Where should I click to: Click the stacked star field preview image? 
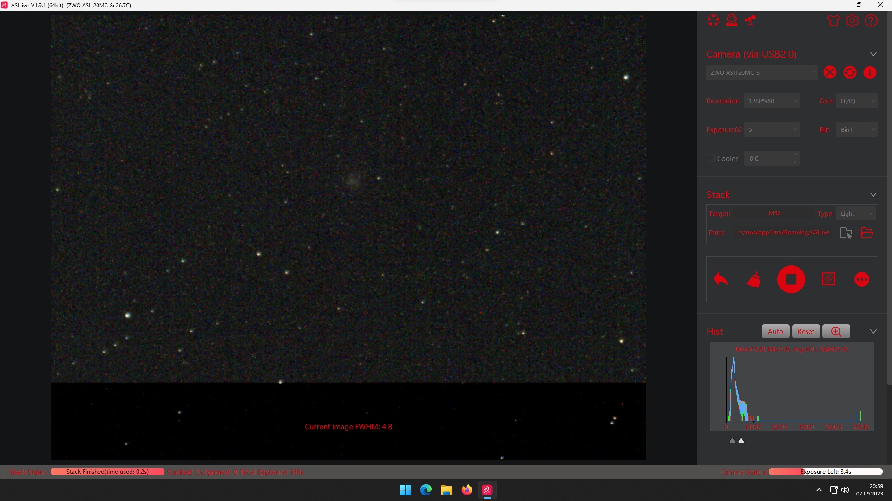348,237
